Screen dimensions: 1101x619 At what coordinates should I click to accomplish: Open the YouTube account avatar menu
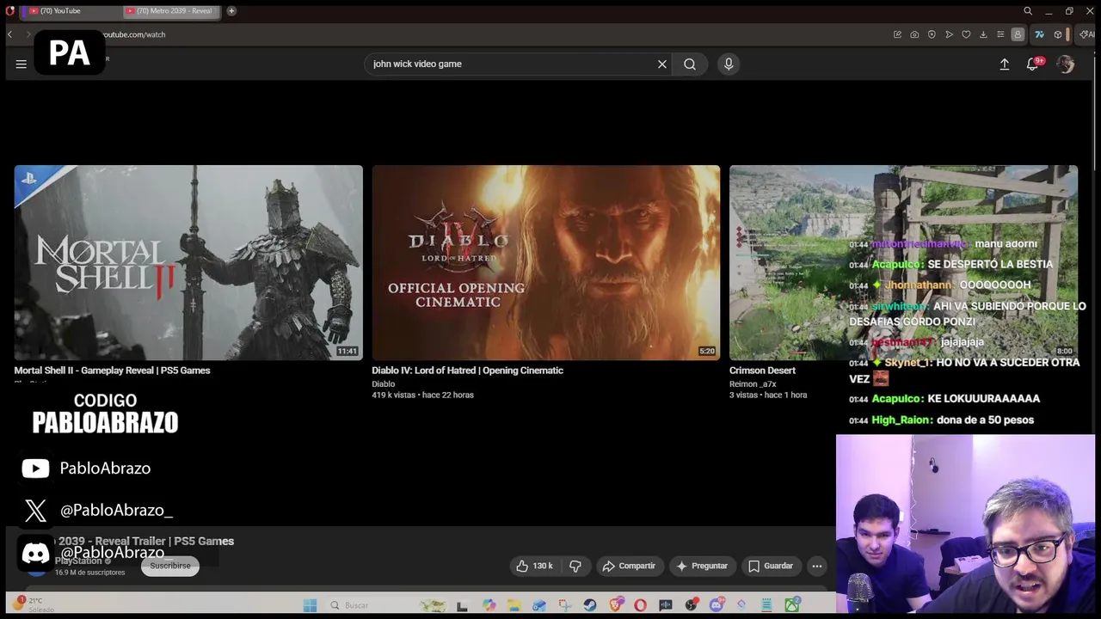tap(1065, 64)
